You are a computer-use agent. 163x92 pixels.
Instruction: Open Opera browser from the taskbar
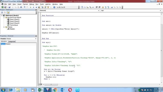(70, 90)
